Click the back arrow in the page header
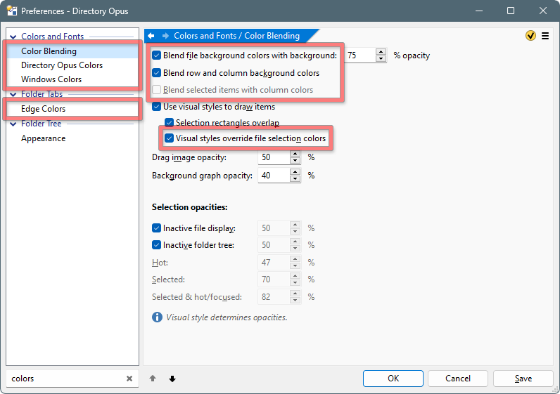The height and width of the screenshot is (394, 560). tap(151, 36)
